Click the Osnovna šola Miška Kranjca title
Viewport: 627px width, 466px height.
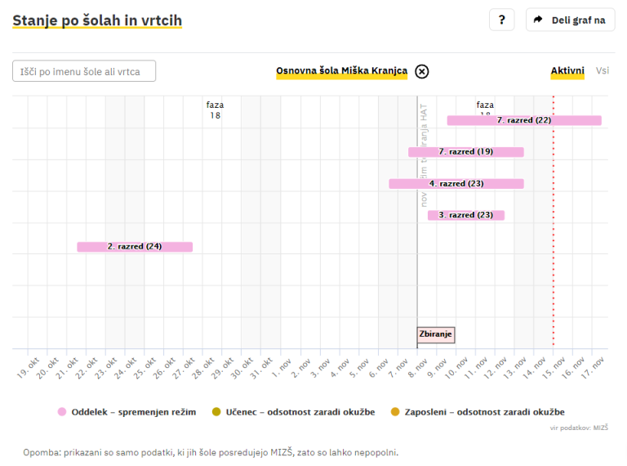pos(341,71)
